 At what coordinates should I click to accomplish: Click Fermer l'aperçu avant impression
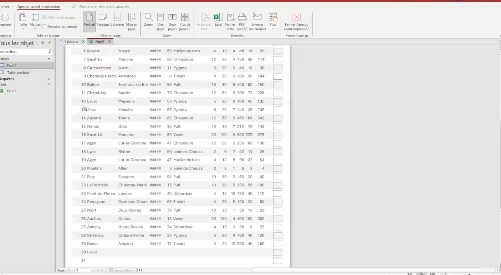pyautogui.click(x=296, y=22)
